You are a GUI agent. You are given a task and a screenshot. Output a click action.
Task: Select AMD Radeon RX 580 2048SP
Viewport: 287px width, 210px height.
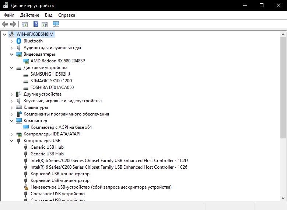57,61
